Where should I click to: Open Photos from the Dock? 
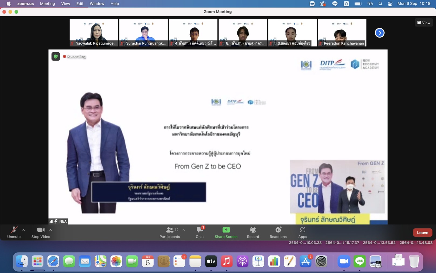[x=116, y=261]
